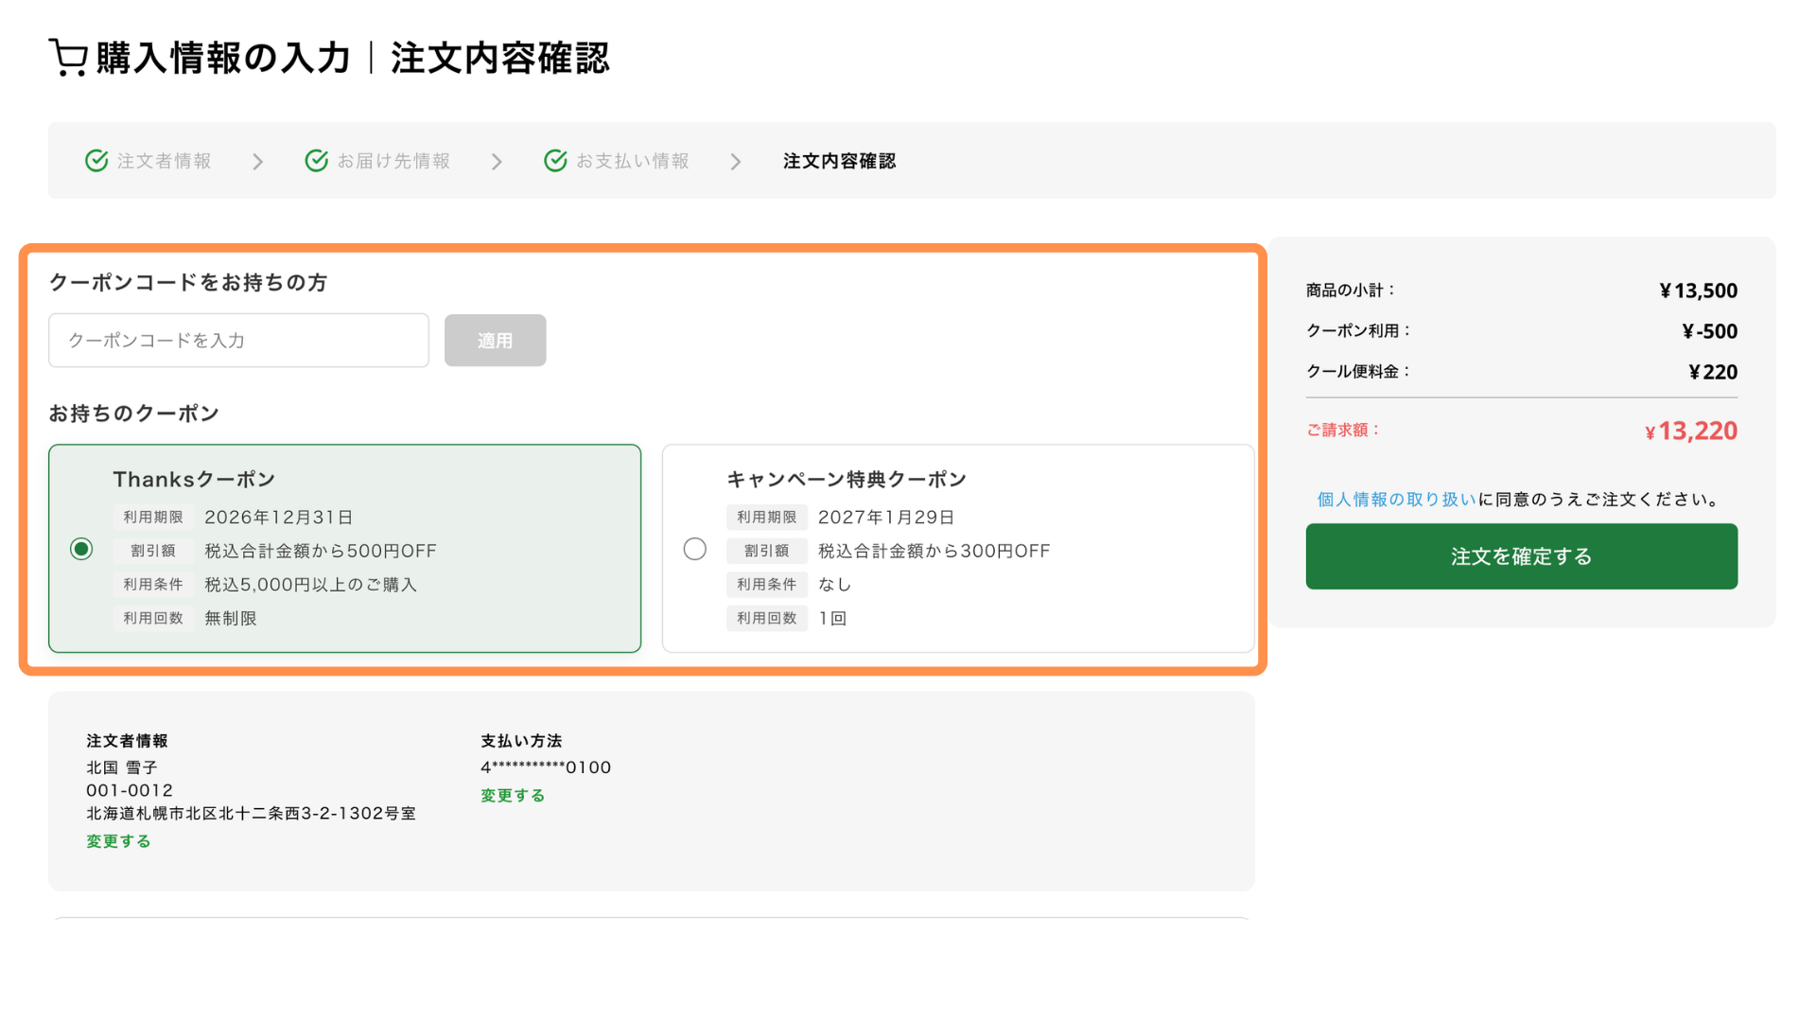
Task: Click the ¥13,500 subtotal amount
Action: (1699, 291)
